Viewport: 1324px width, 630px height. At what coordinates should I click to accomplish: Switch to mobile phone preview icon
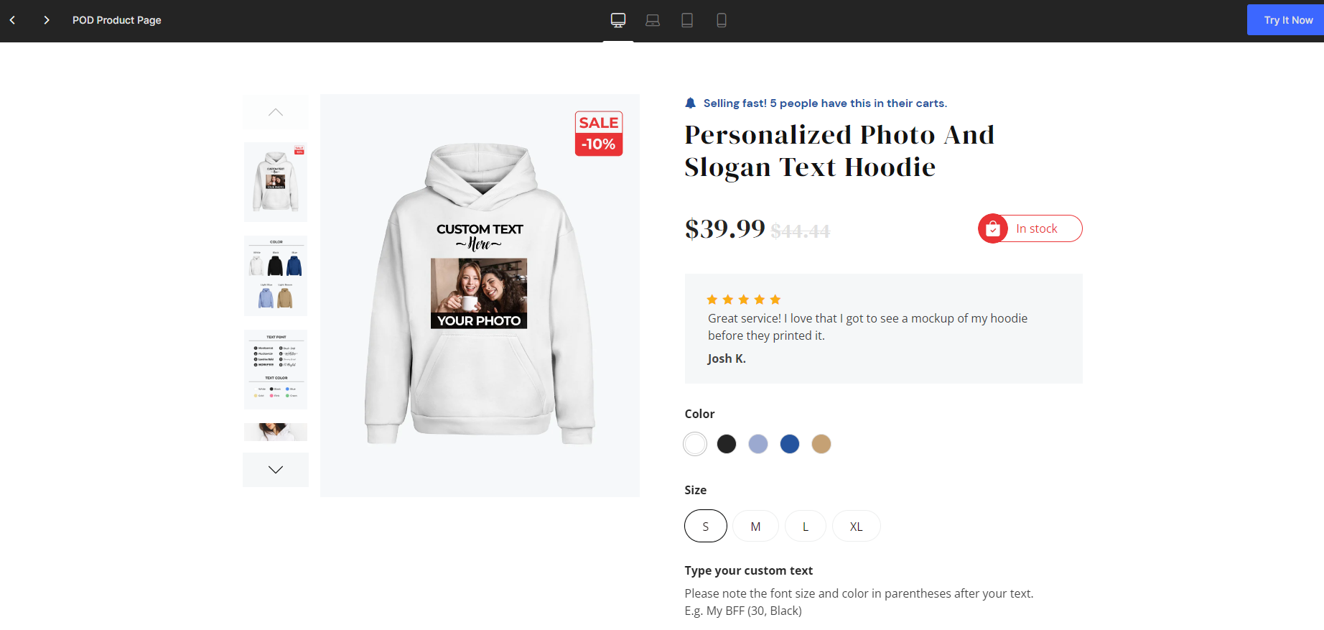pos(722,20)
